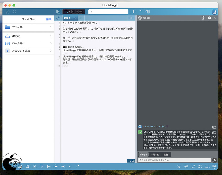222x175 pixels.
Task: Click the 編集 edit link in filer
Action: [49, 19]
